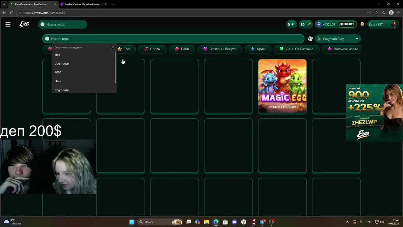
Task: Open Discord from taskbar
Action: tap(234, 222)
